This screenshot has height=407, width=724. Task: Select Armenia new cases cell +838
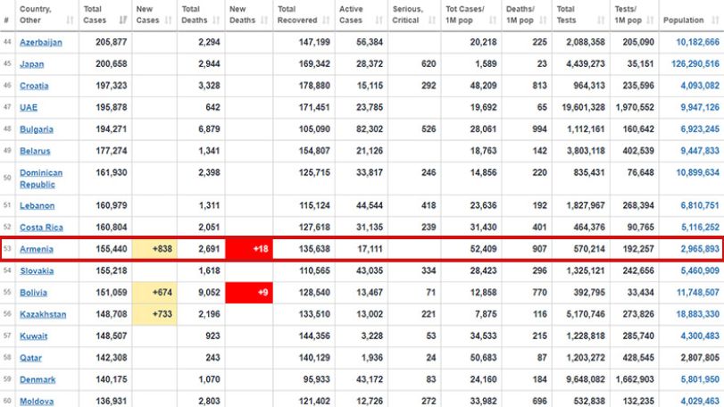[x=154, y=249]
